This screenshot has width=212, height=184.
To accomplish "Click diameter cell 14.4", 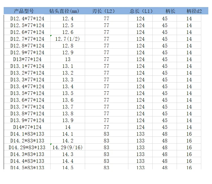I will point(68,161).
